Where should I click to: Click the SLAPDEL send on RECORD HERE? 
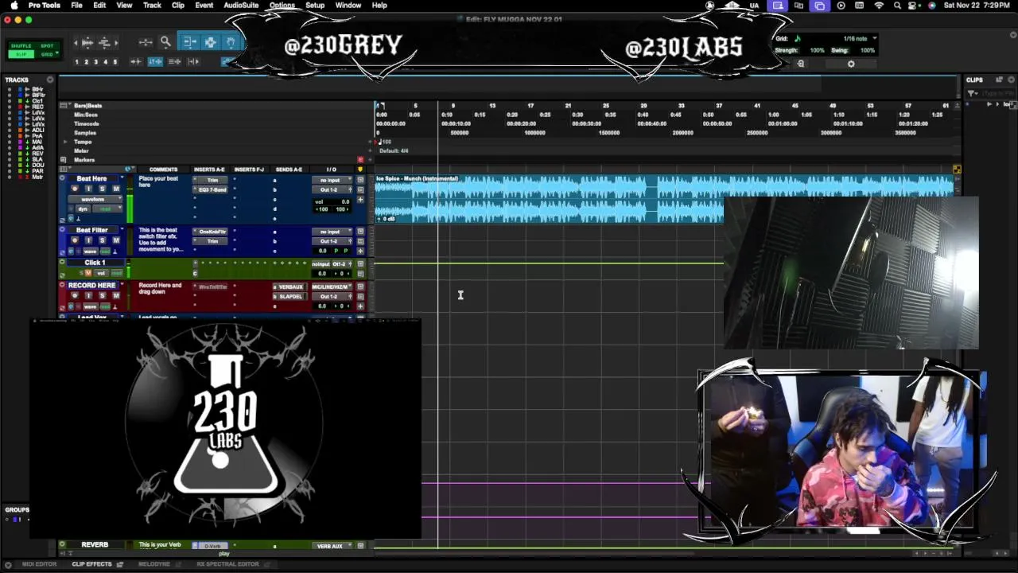click(290, 296)
